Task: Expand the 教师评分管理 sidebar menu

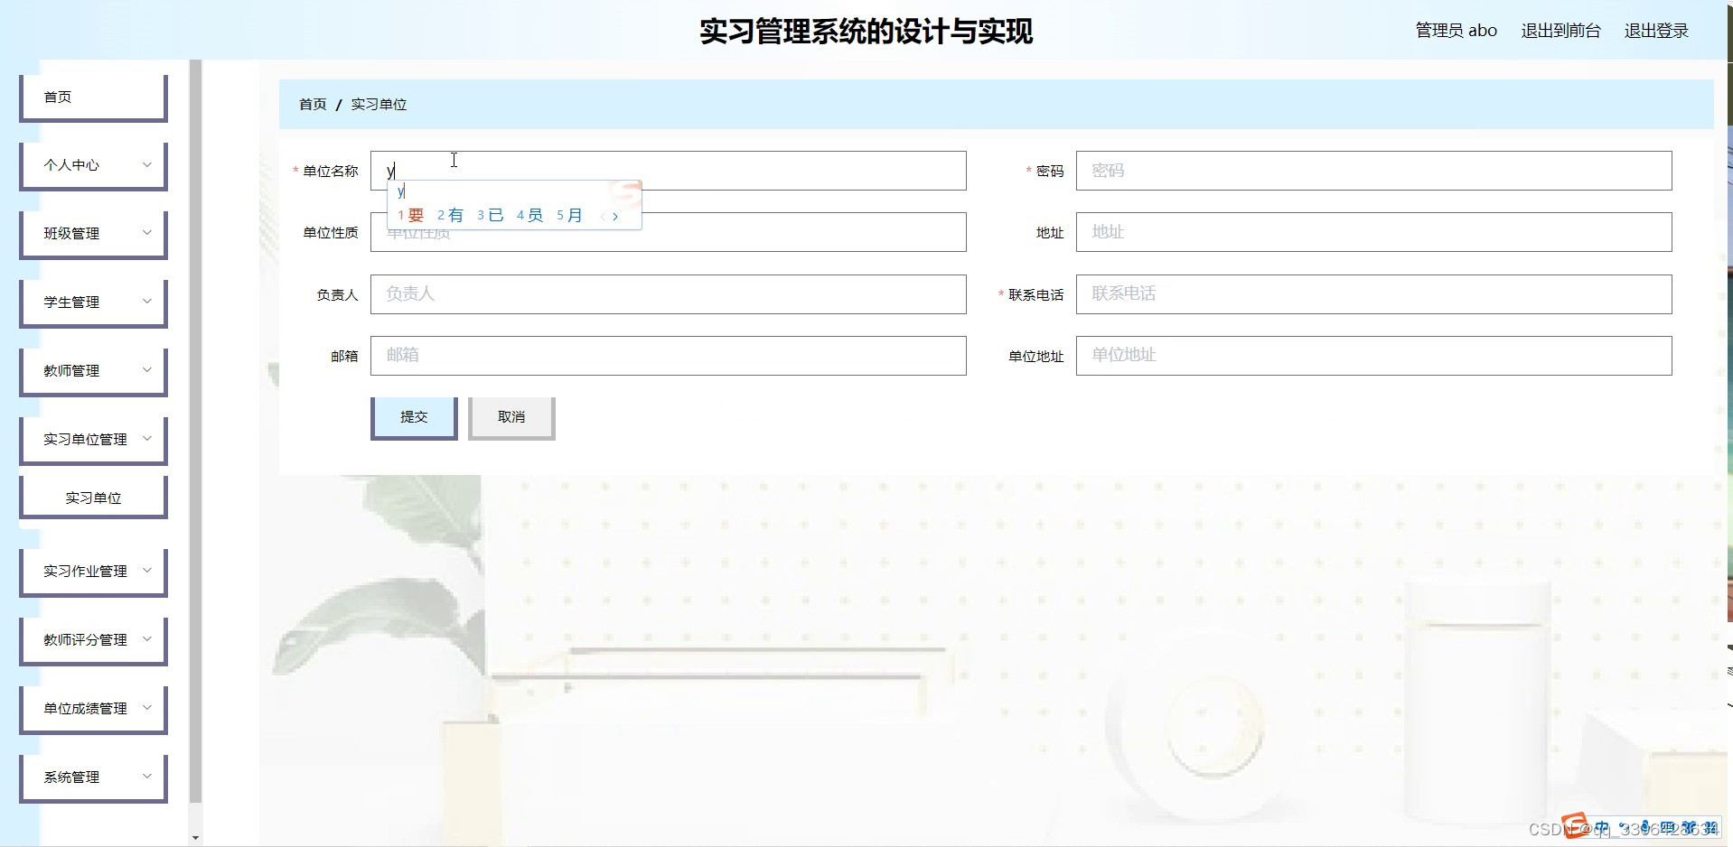Action: (93, 641)
